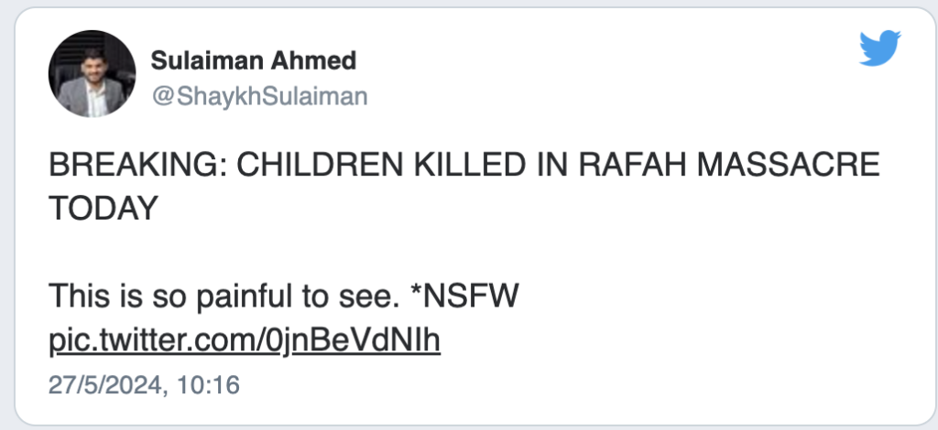
Task: Click the Twitter bird logo
Action: [x=879, y=48]
